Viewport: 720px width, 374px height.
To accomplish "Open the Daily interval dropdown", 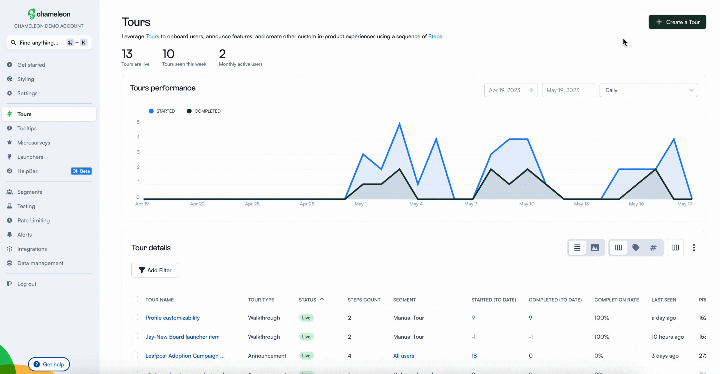I will coord(648,90).
